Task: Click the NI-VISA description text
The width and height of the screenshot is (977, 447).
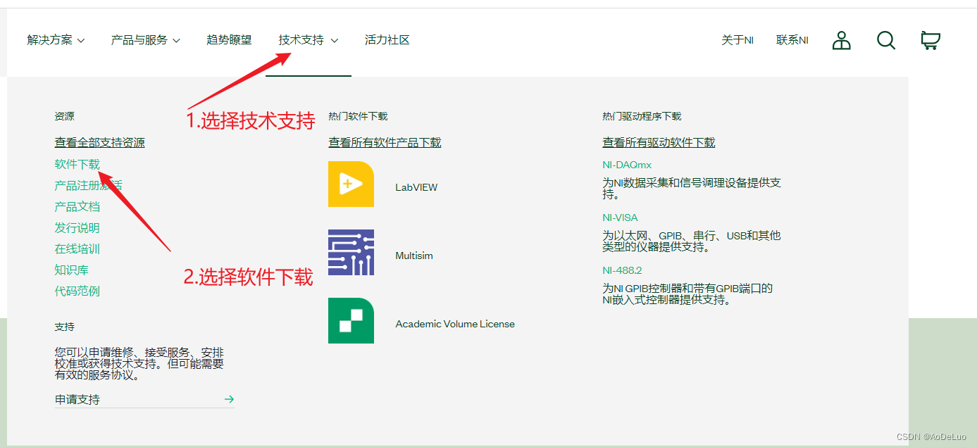Action: click(x=692, y=241)
